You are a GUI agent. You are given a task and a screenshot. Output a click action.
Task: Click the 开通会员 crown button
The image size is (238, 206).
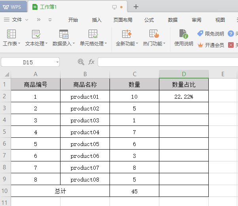click(211, 45)
